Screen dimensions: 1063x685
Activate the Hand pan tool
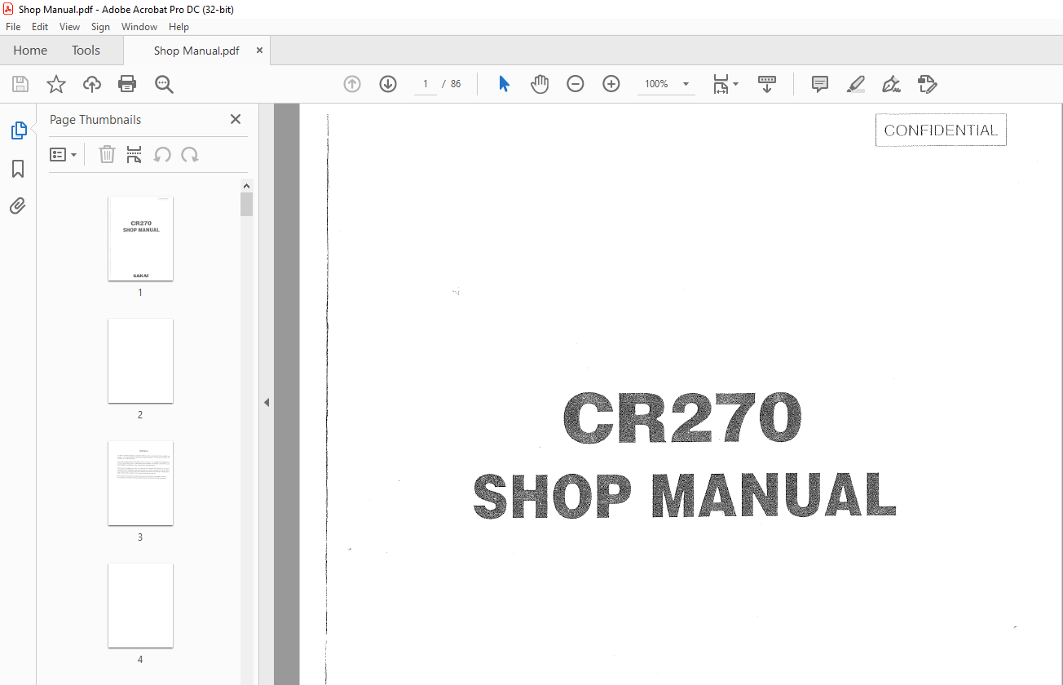pos(540,84)
